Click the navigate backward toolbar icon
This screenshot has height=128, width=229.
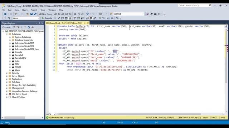click(x=5, y=14)
